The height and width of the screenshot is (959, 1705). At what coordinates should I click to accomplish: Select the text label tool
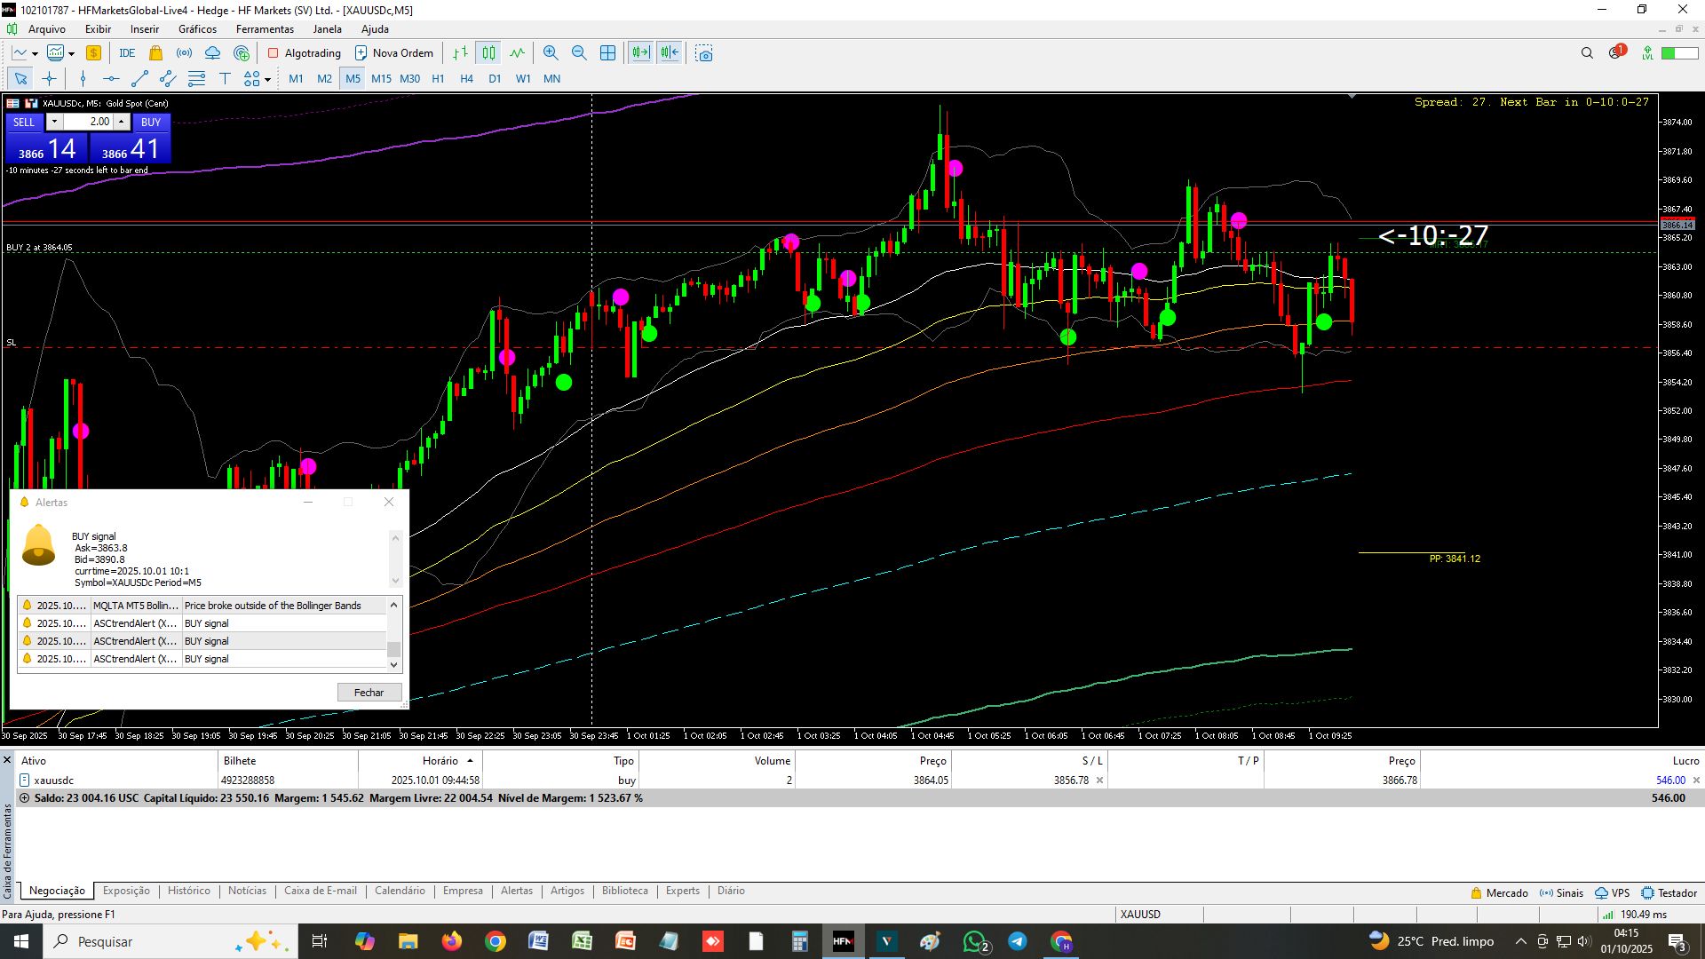pos(225,79)
